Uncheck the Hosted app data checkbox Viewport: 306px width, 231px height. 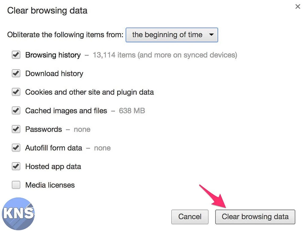pyautogui.click(x=16, y=166)
